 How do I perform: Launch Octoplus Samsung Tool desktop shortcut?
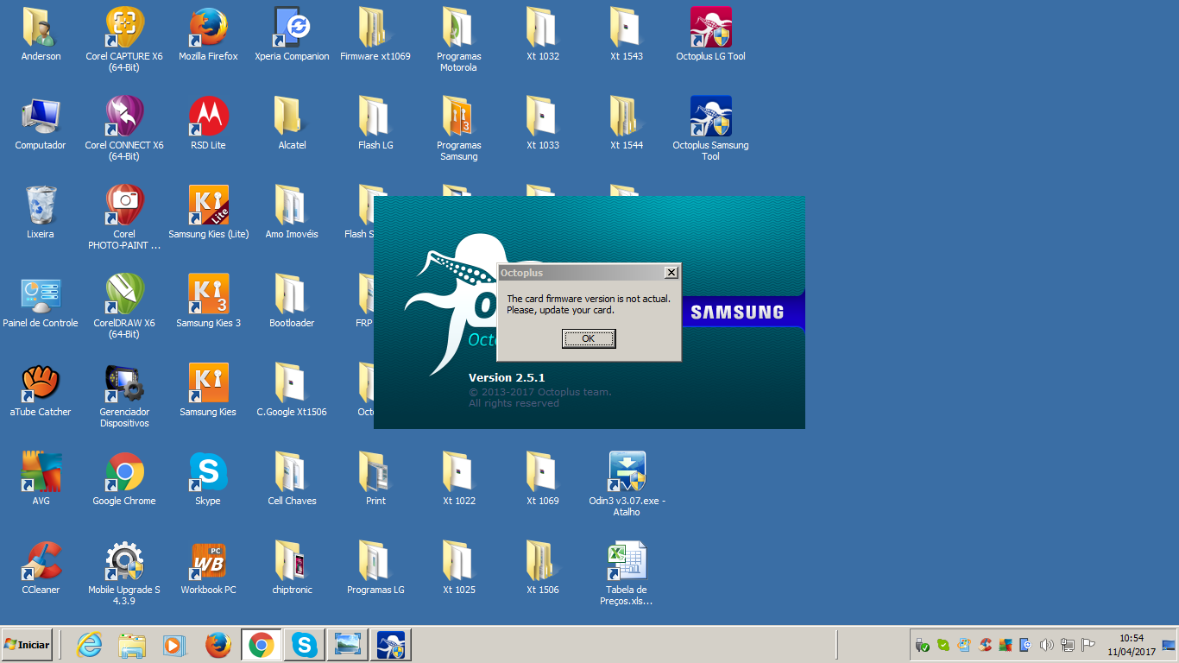[x=710, y=129]
